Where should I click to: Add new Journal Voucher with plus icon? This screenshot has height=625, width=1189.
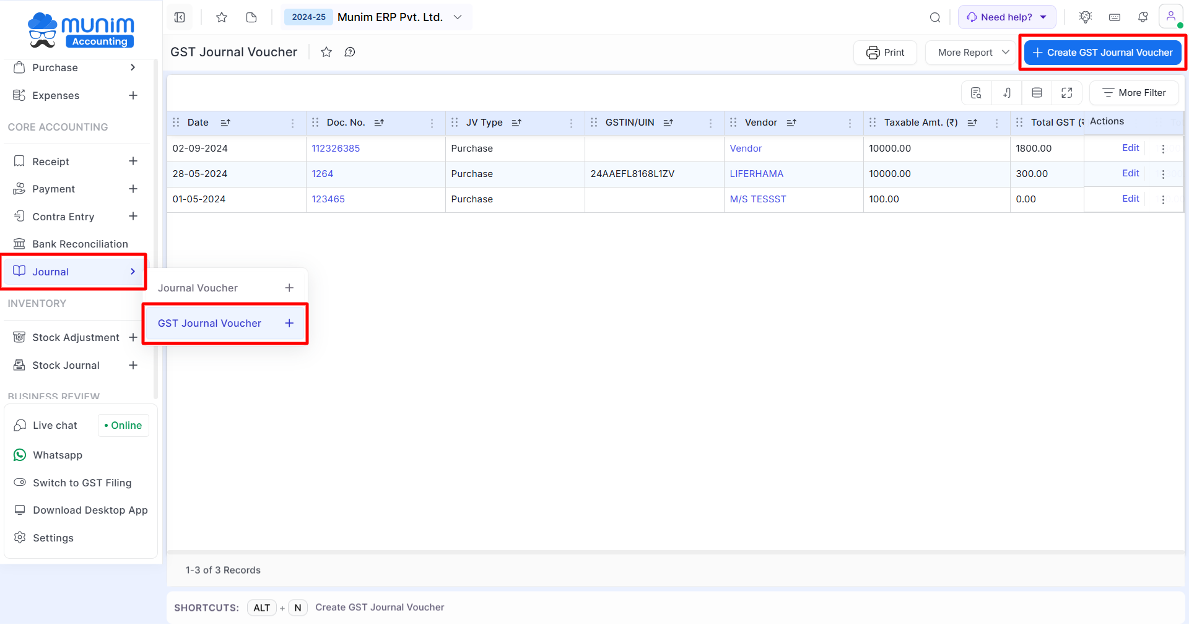coord(289,288)
